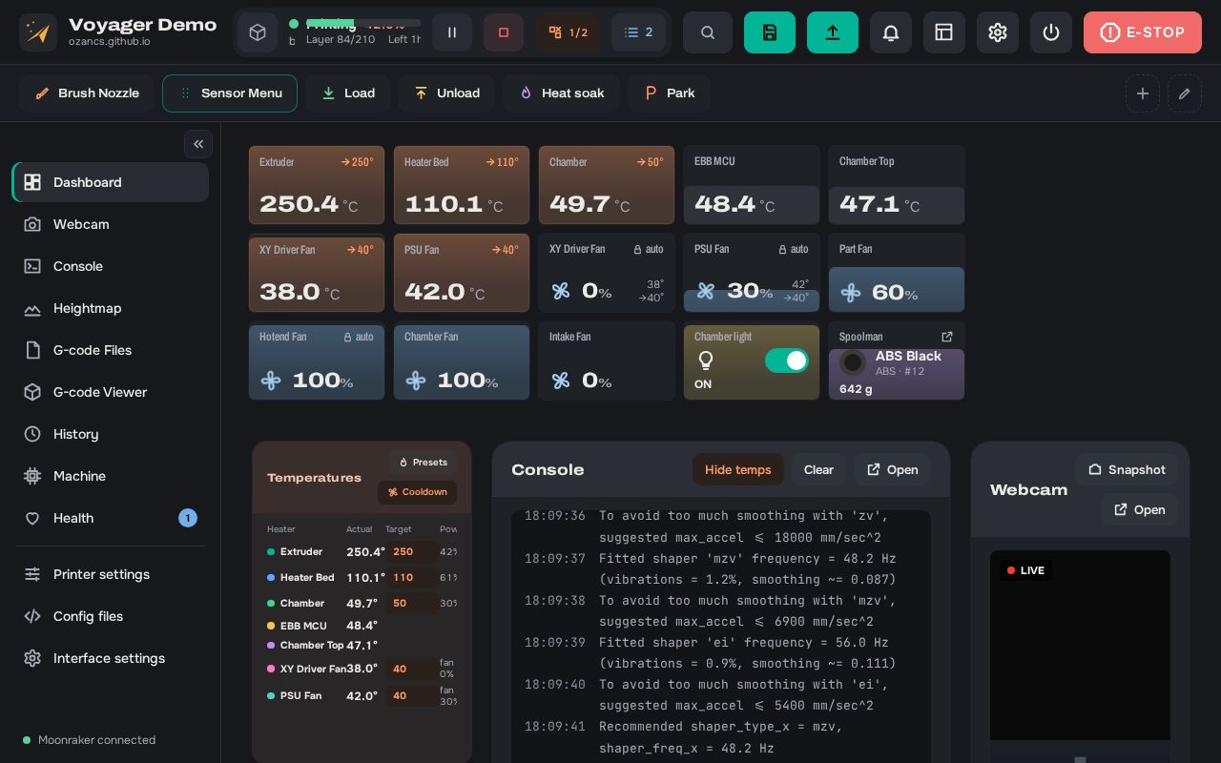The width and height of the screenshot is (1221, 763).
Task: Toggle the Chamber light switch off
Action: pyautogui.click(x=787, y=361)
